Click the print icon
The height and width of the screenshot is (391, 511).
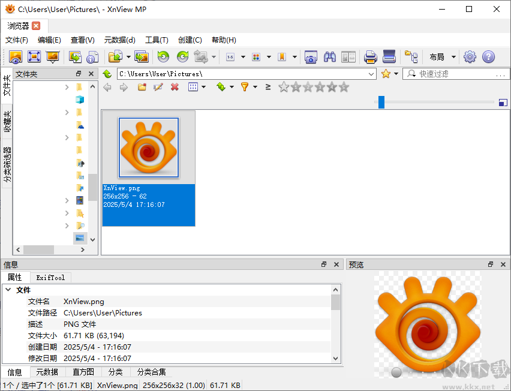(370, 57)
